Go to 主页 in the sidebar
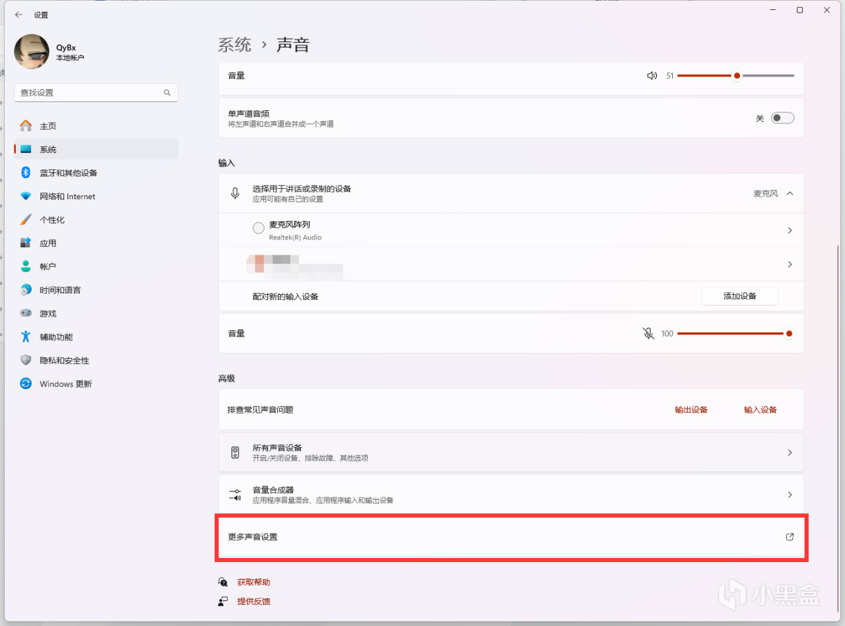 (96, 126)
